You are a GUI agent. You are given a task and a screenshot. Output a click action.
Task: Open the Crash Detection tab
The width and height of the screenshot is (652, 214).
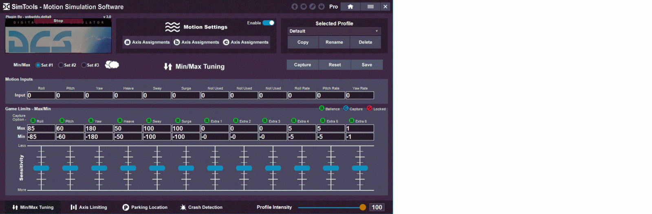pos(201,207)
